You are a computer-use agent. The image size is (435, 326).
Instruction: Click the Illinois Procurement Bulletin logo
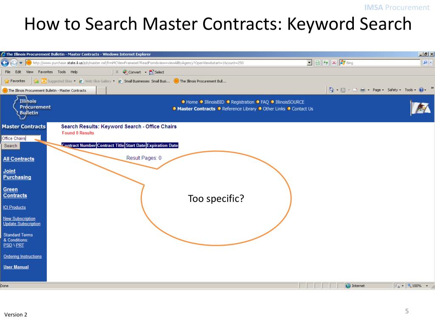pos(31,107)
